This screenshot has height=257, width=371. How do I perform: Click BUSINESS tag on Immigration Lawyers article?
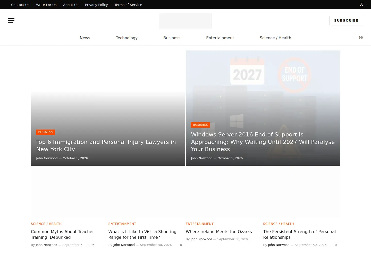click(x=46, y=132)
